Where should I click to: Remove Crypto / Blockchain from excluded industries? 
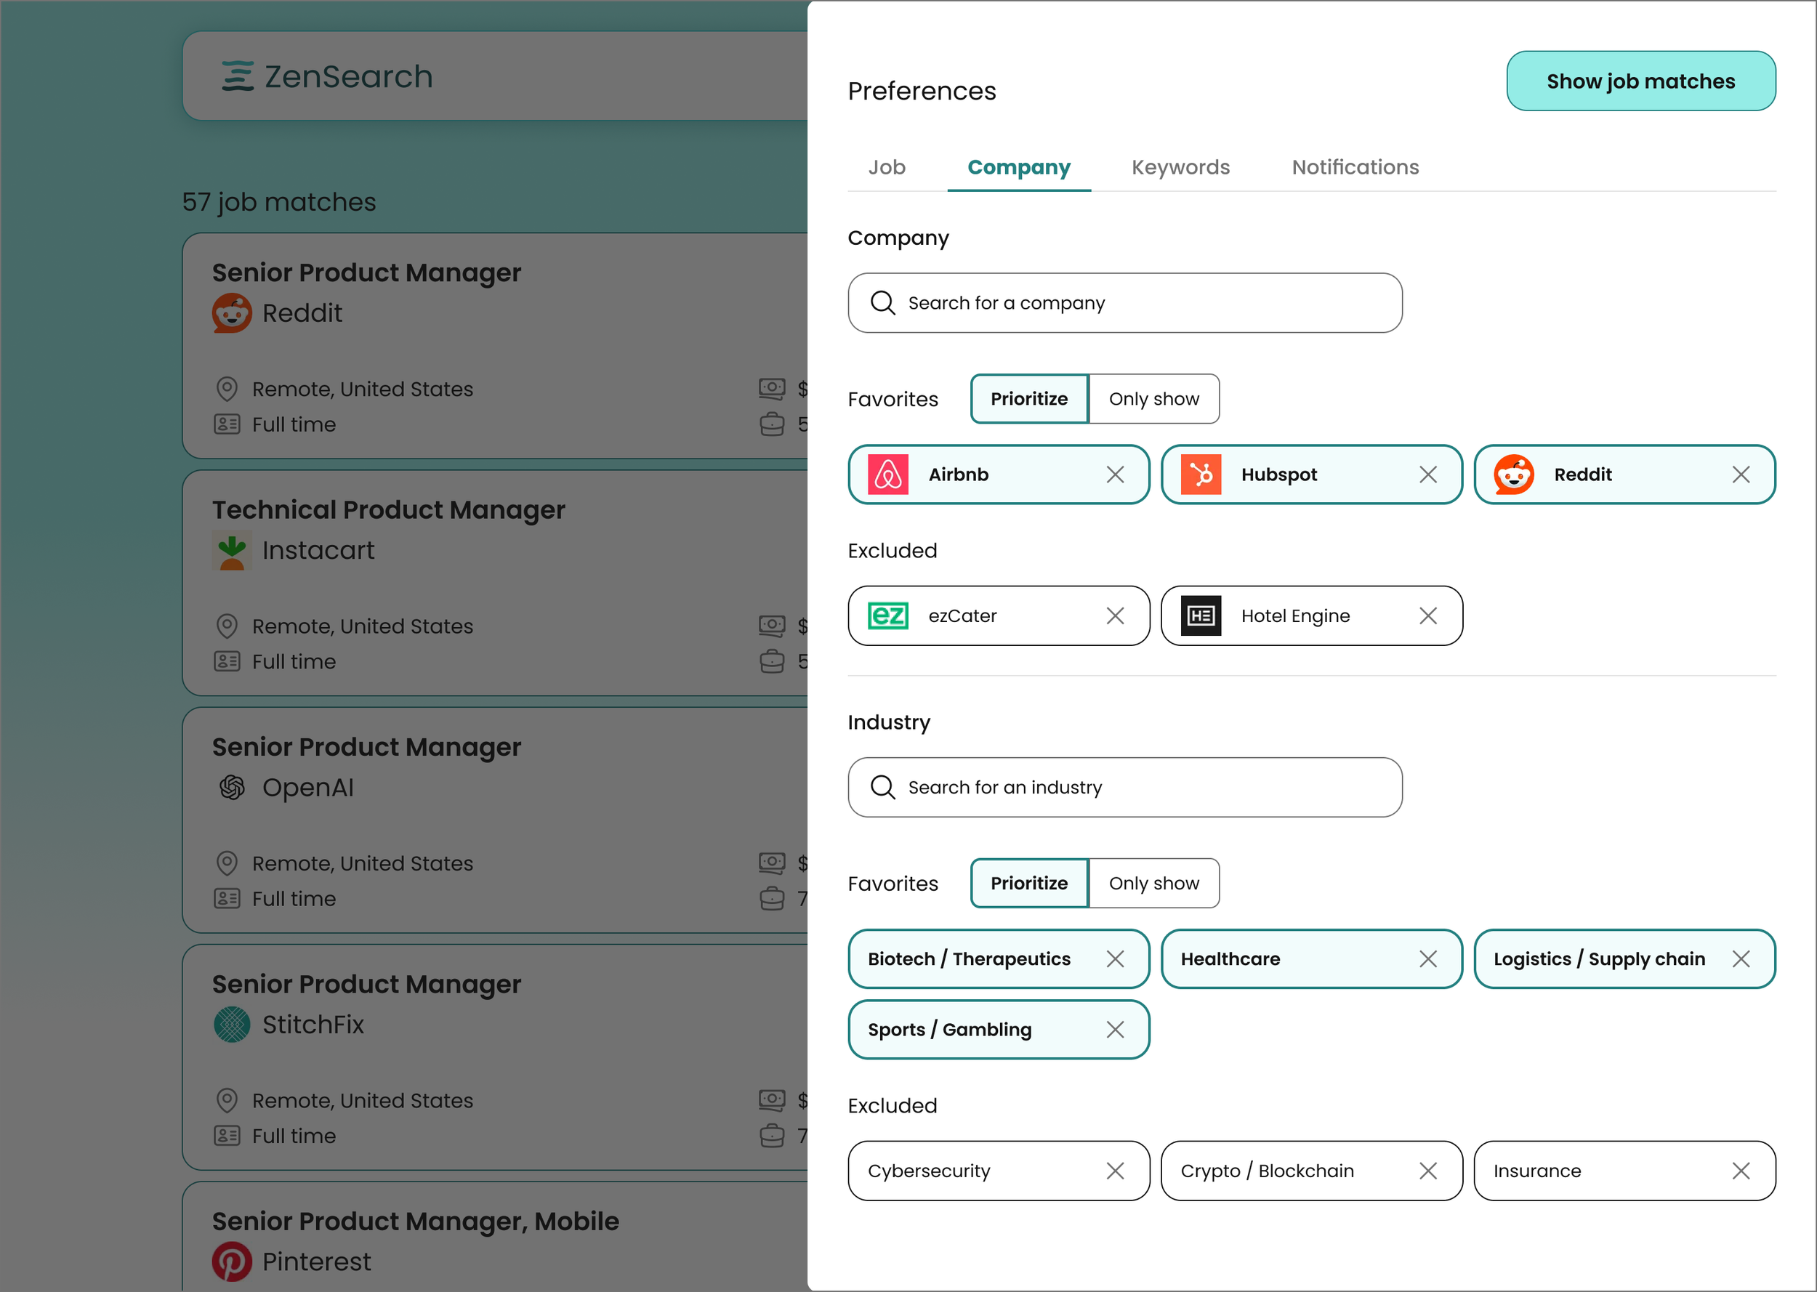tap(1427, 1171)
